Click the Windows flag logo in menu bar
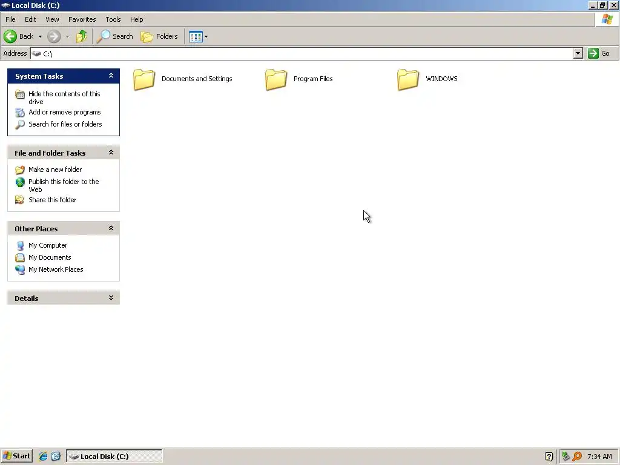Image resolution: width=620 pixels, height=465 pixels. (607, 19)
